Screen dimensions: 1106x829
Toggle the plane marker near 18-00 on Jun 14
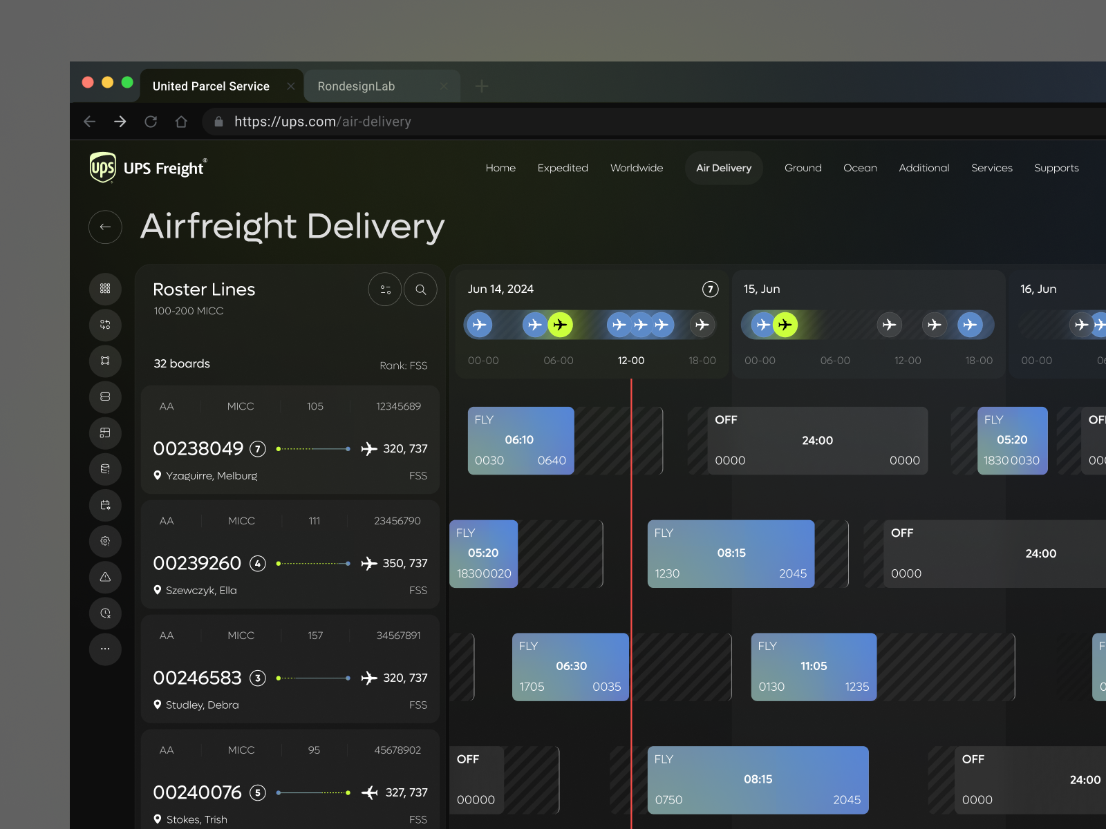tap(702, 325)
